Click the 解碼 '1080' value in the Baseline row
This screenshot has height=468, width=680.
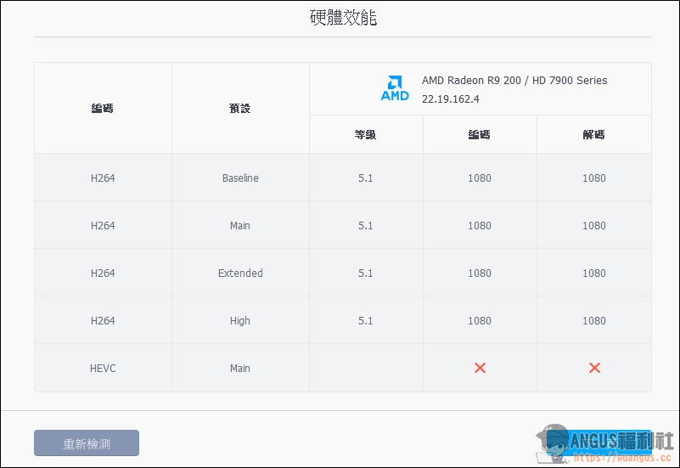click(x=593, y=178)
